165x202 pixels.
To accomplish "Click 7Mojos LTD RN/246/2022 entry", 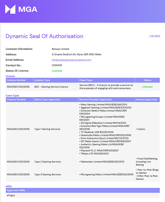I will [x=94, y=154].
